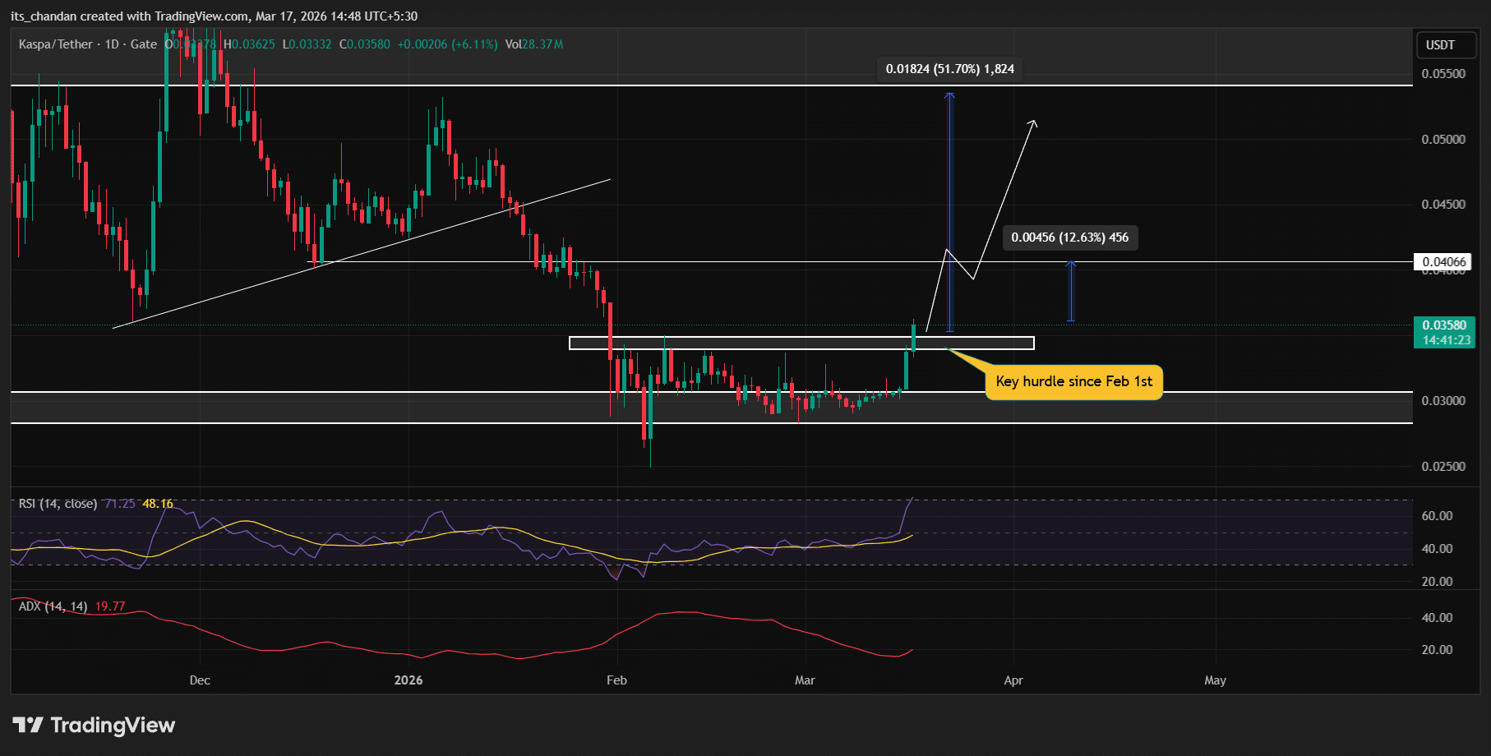The width and height of the screenshot is (1491, 756).
Task: Click the 51.70% price range label
Action: coord(949,69)
